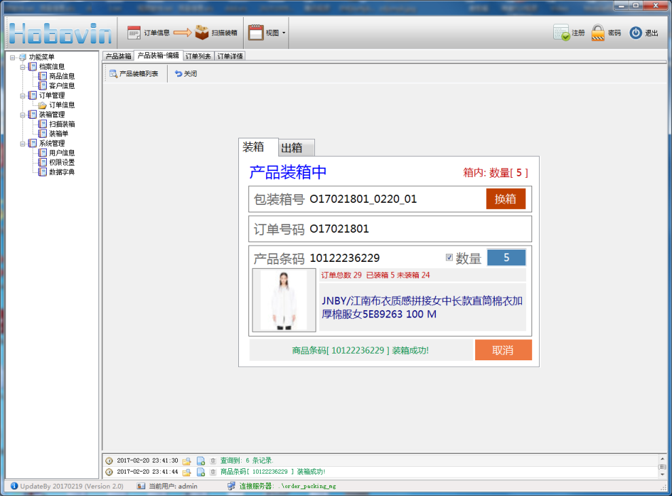Click the 换箱 button

tap(506, 199)
